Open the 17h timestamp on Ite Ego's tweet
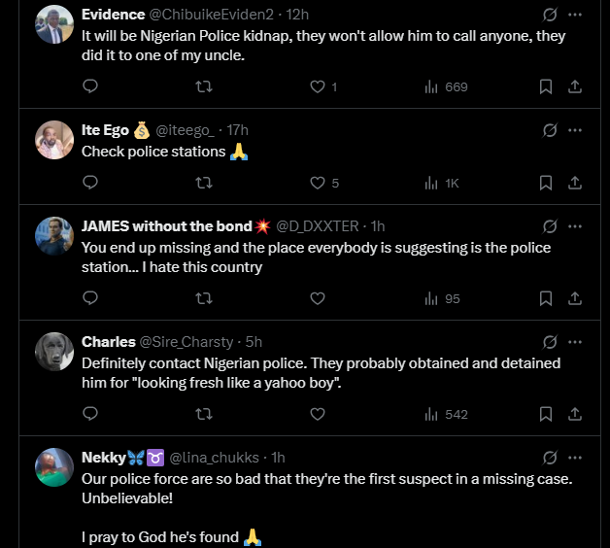 (237, 130)
